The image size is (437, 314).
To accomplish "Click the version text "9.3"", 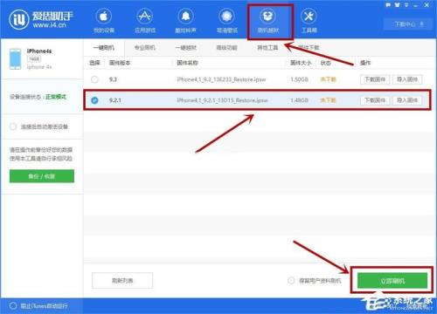I will [x=113, y=79].
